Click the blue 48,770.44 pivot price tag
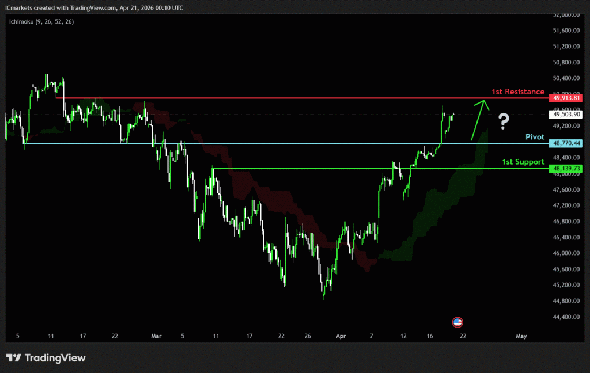 [x=566, y=143]
